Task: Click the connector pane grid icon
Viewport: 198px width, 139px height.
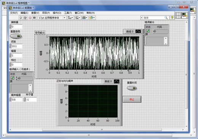Action: 178,15
